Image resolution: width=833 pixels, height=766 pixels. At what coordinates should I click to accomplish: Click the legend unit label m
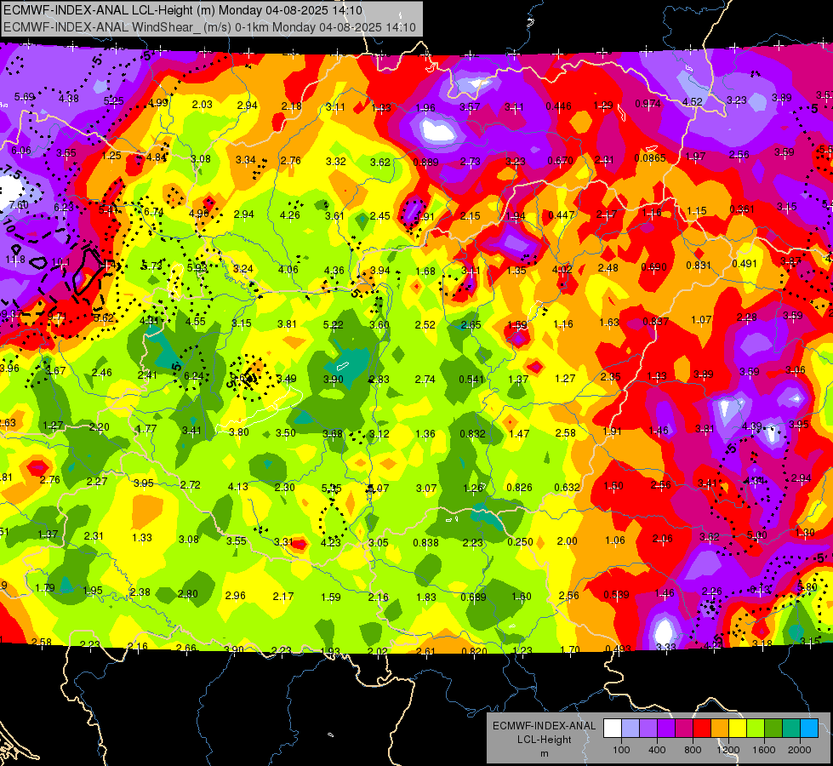coord(544,753)
